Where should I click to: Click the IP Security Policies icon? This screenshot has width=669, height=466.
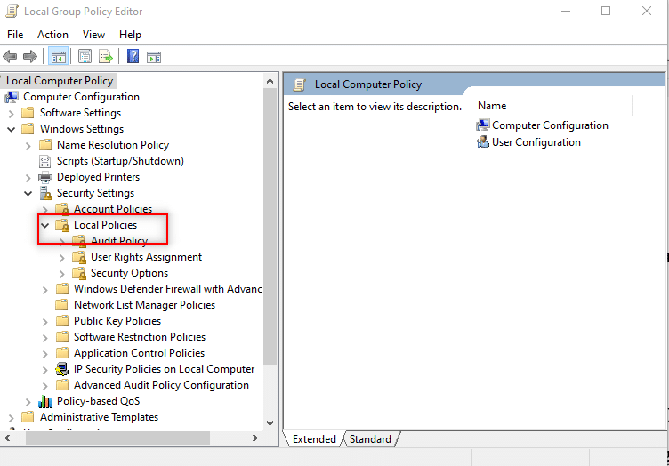(x=62, y=369)
